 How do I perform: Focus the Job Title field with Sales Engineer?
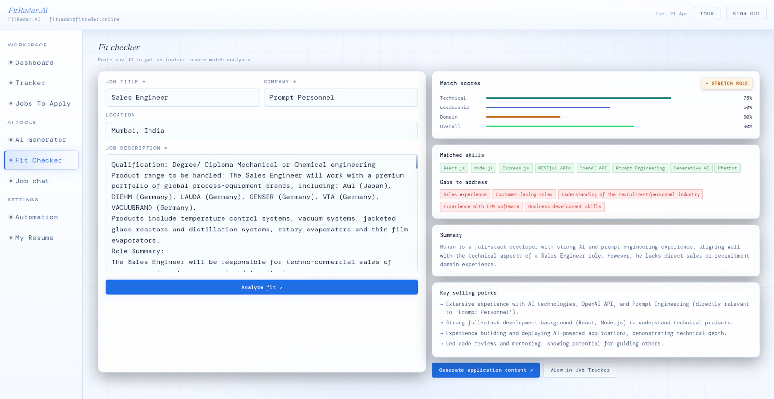coord(183,97)
